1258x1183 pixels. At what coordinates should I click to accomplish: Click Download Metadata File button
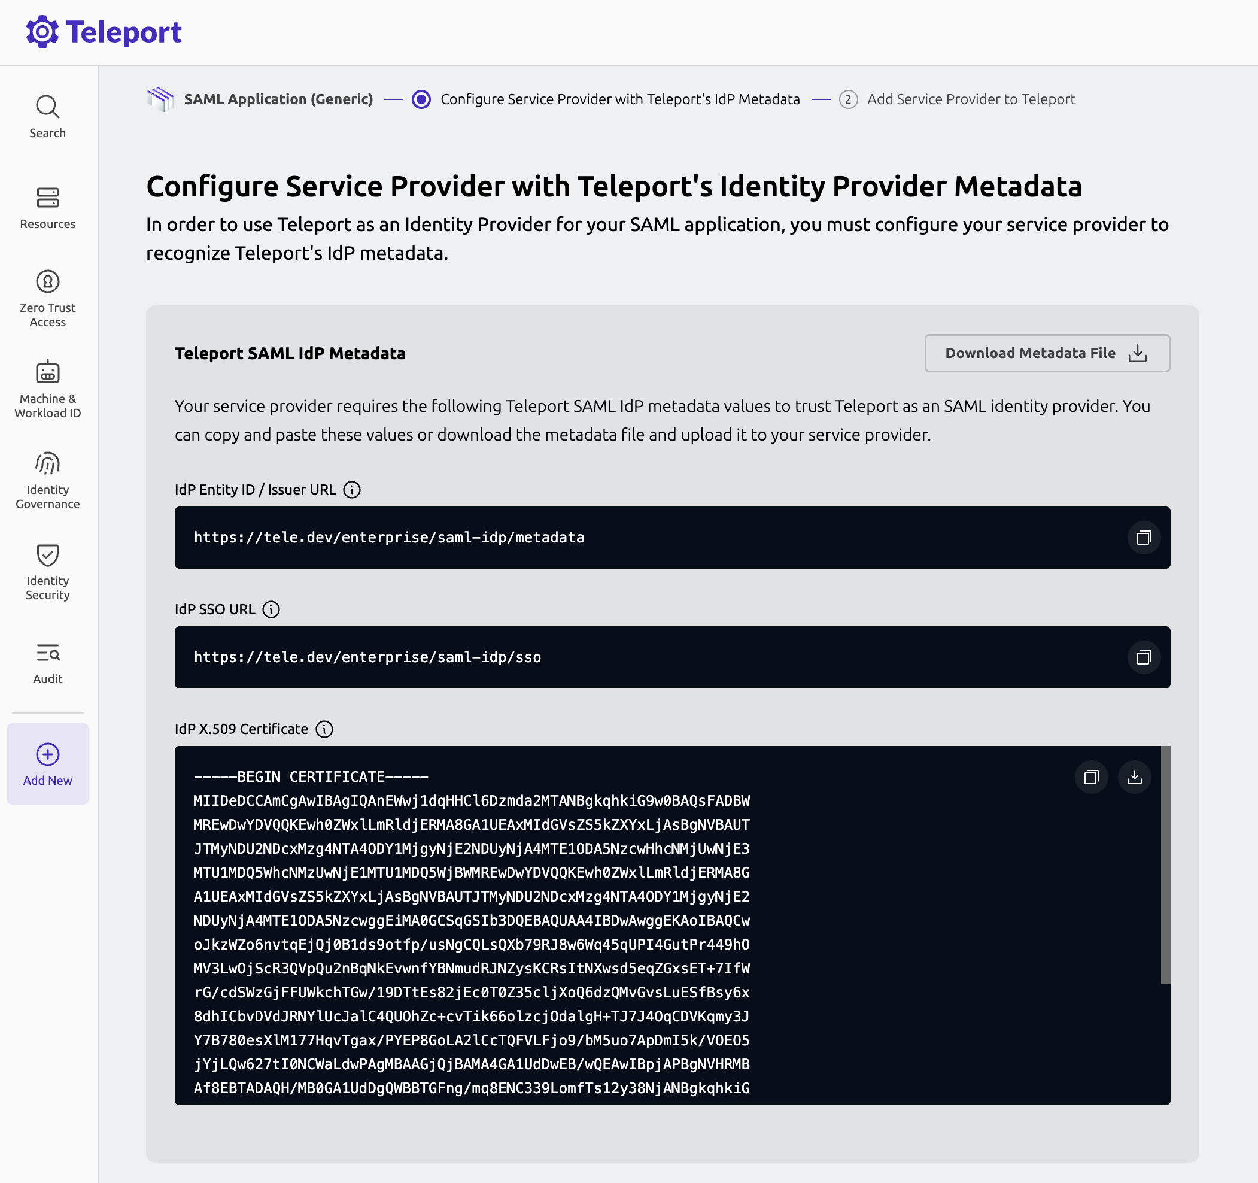(1047, 353)
